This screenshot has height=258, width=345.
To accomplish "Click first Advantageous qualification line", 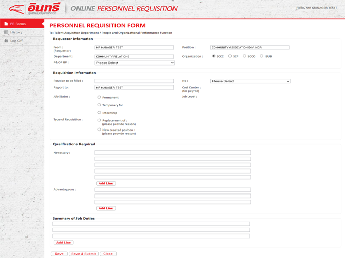I will click(172, 190).
